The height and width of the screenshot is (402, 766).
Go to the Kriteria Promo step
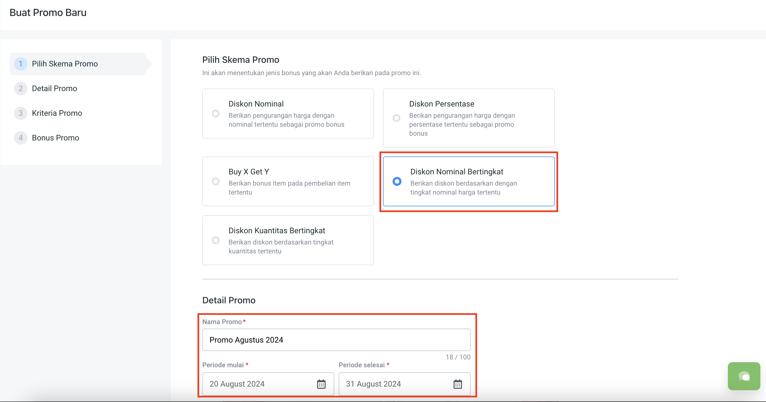coord(57,113)
